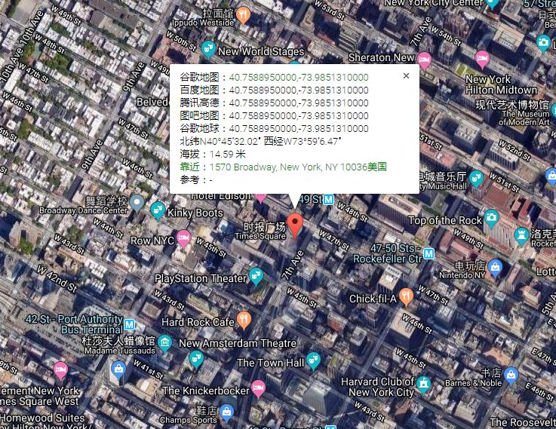Open the Top of the Rock camera marker
This screenshot has height=429, width=556.
point(491,218)
